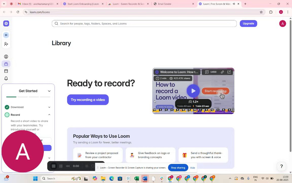
Task: Open Give feedback on logo card
Action: pos(151,155)
